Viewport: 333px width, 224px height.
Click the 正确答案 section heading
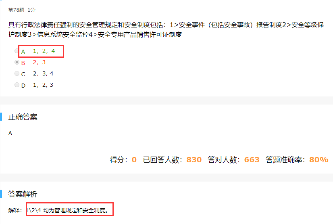tap(23, 117)
